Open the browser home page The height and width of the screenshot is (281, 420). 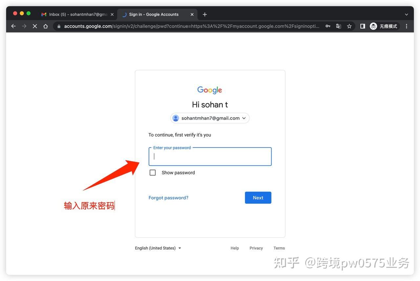coord(46,26)
